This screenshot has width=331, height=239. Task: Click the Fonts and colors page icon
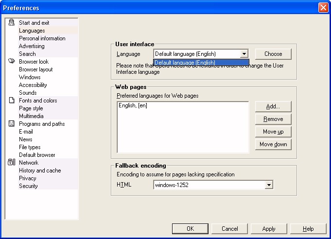12,100
